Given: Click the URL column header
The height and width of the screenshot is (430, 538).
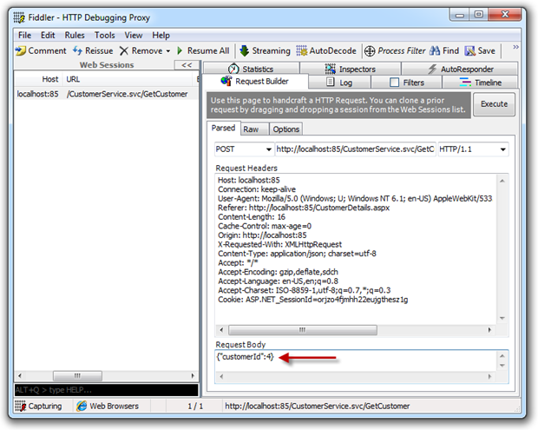Looking at the screenshot, I should [128, 79].
